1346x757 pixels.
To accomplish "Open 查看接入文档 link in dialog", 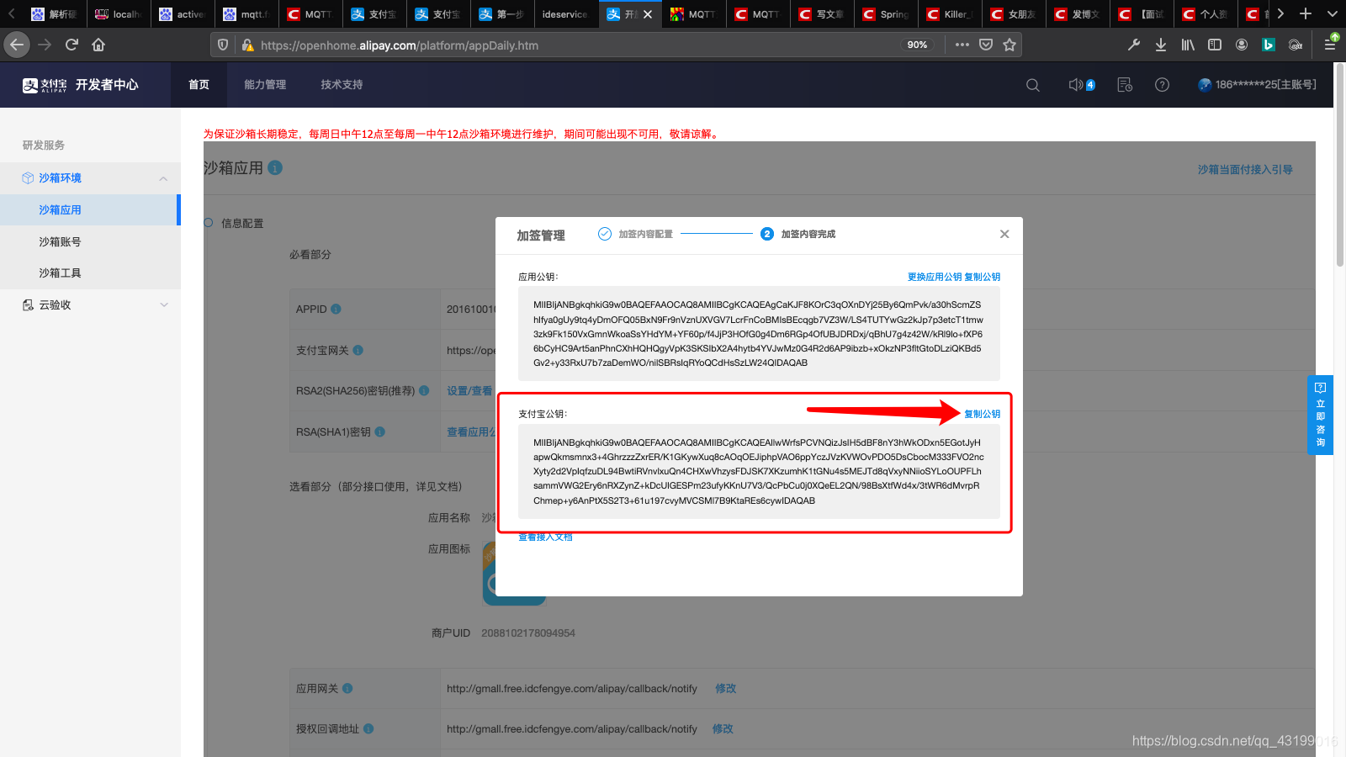I will [545, 537].
